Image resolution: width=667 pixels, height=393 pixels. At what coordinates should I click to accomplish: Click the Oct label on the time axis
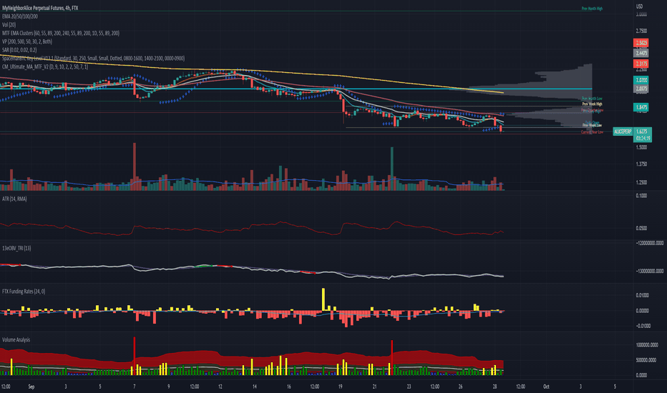(x=546, y=387)
